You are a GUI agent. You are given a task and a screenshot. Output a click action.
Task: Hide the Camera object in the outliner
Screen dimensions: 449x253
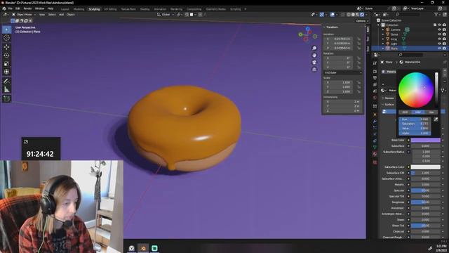(x=439, y=30)
